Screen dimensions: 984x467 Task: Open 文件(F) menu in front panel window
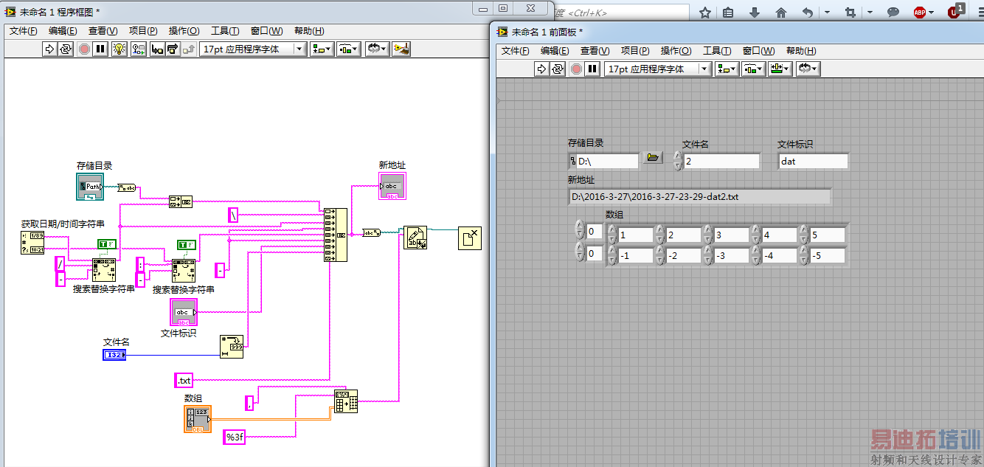tap(515, 51)
